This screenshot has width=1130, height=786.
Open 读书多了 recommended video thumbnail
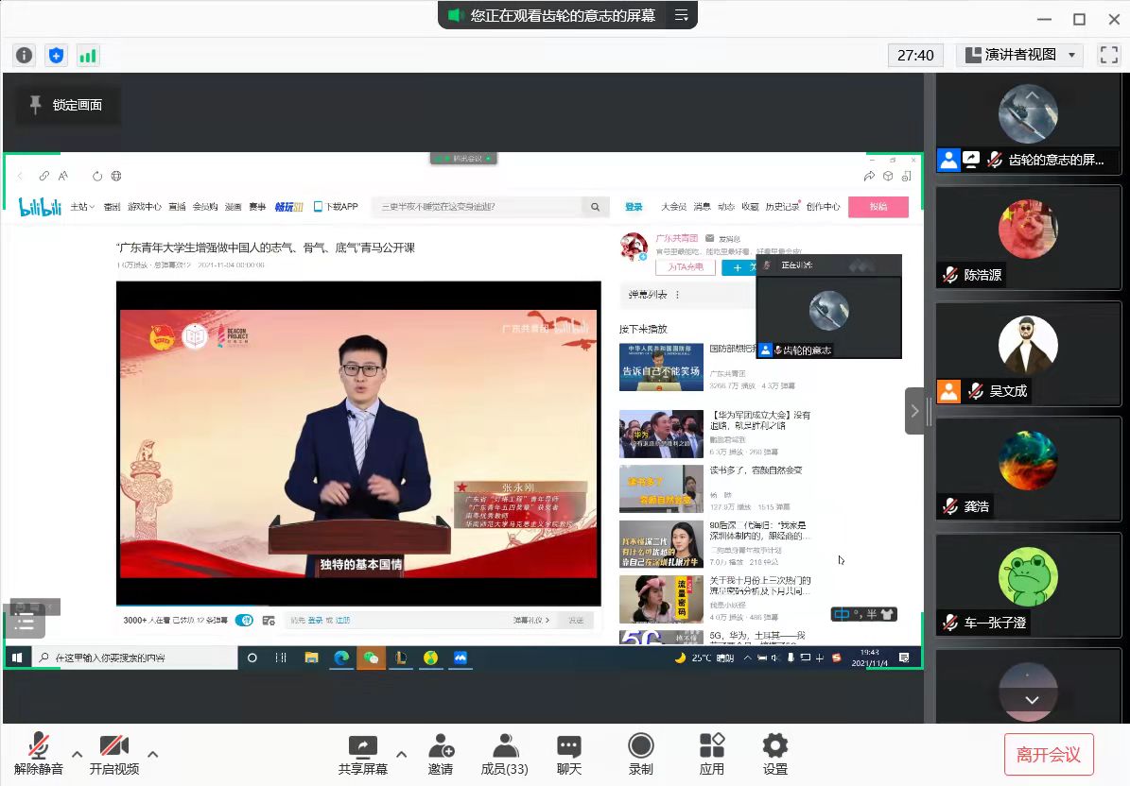click(x=661, y=488)
